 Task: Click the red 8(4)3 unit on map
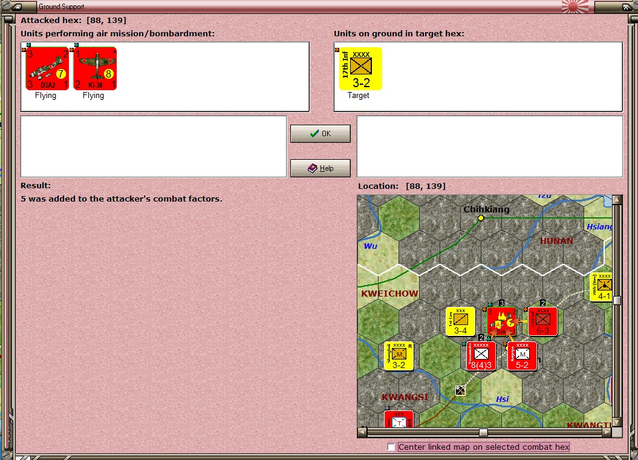tap(481, 356)
